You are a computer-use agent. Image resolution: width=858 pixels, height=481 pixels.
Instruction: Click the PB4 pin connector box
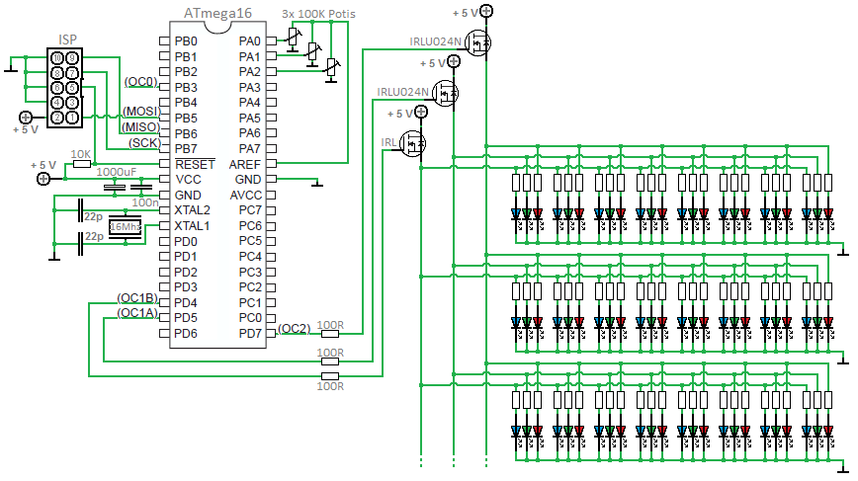[164, 102]
